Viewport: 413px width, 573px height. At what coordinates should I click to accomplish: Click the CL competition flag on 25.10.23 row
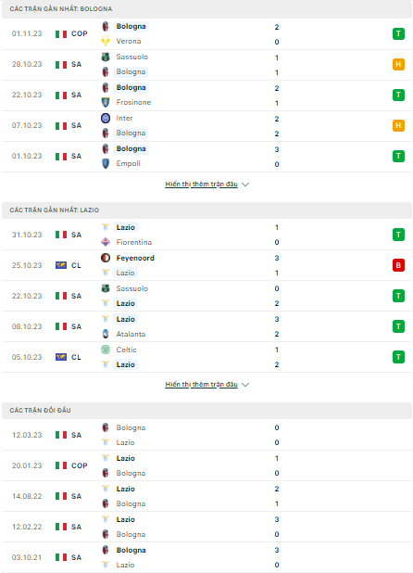pos(61,265)
